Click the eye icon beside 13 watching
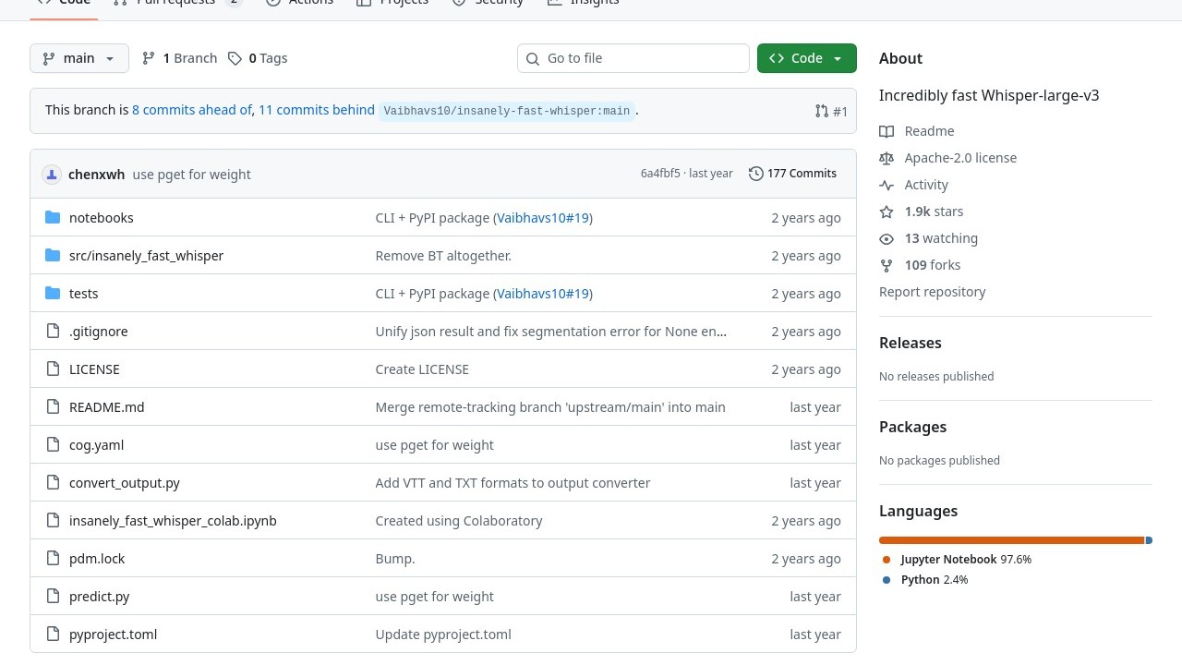The image size is (1182, 665). (x=886, y=238)
